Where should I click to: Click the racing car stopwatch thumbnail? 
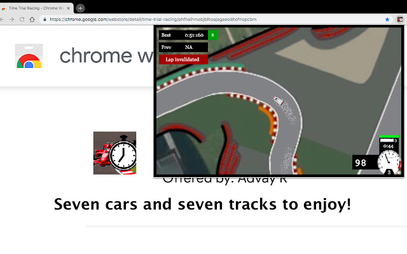[x=114, y=153]
